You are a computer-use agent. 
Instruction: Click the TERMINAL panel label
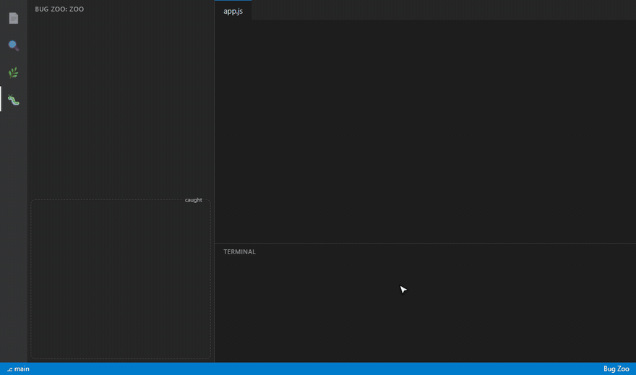pos(239,251)
